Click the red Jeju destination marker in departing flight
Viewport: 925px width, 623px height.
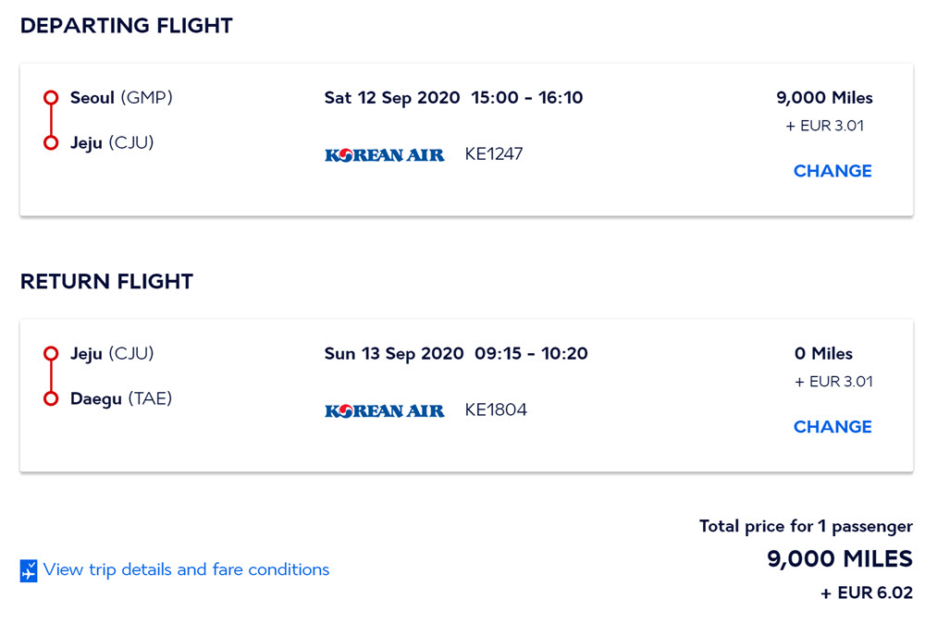pos(51,142)
